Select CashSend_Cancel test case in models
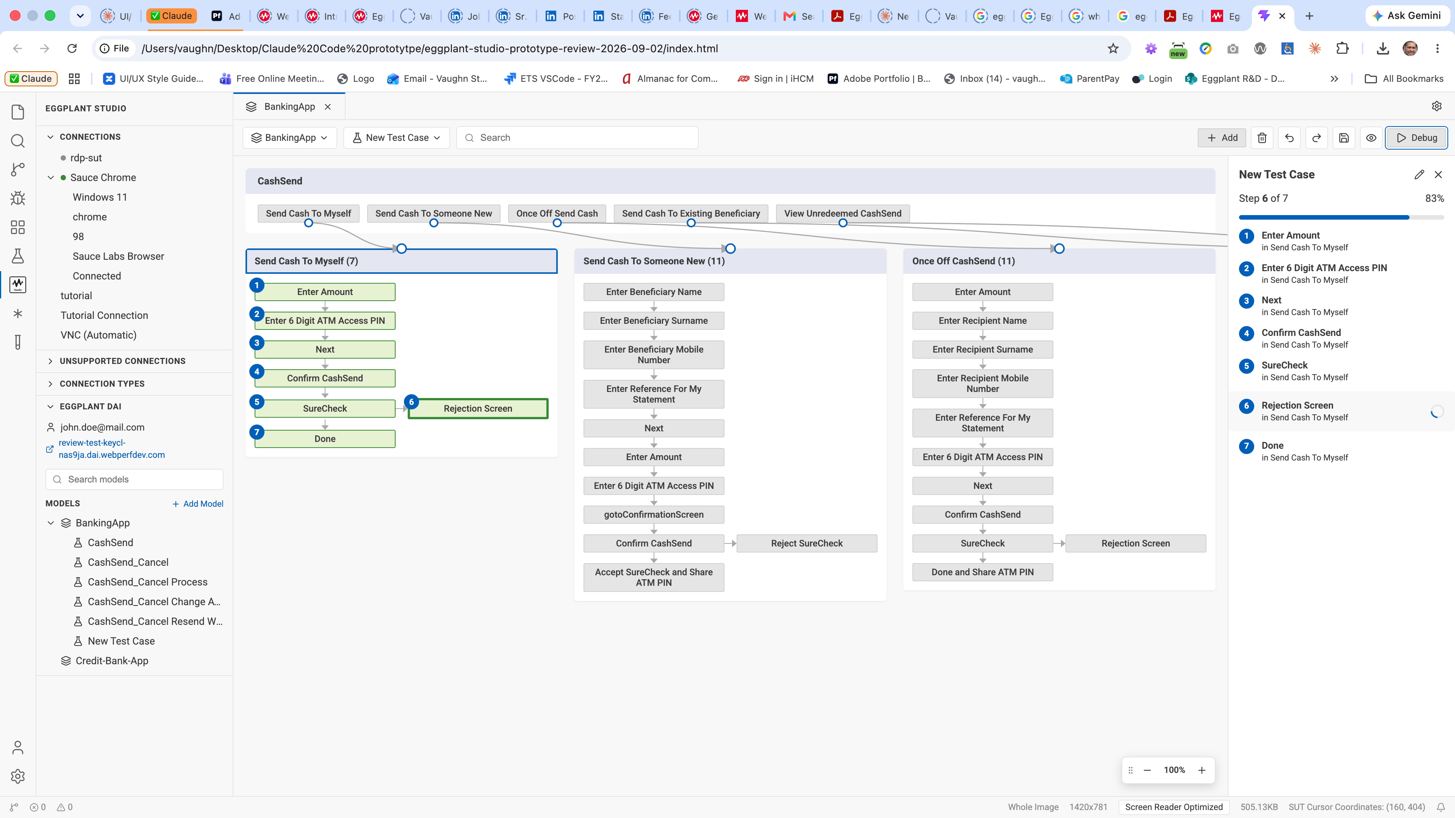1455x818 pixels. (128, 562)
